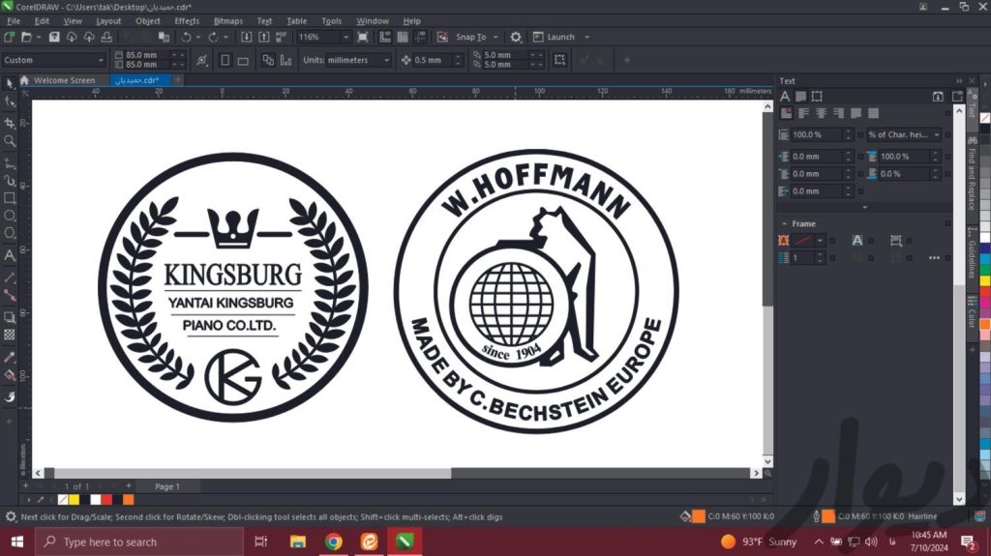Set page to Landscape orientation
Image resolution: width=991 pixels, height=556 pixels.
[243, 61]
